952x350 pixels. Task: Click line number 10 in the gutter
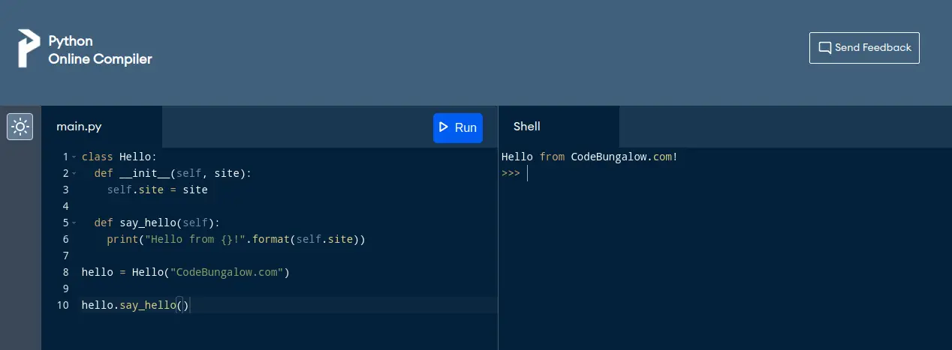(63, 306)
